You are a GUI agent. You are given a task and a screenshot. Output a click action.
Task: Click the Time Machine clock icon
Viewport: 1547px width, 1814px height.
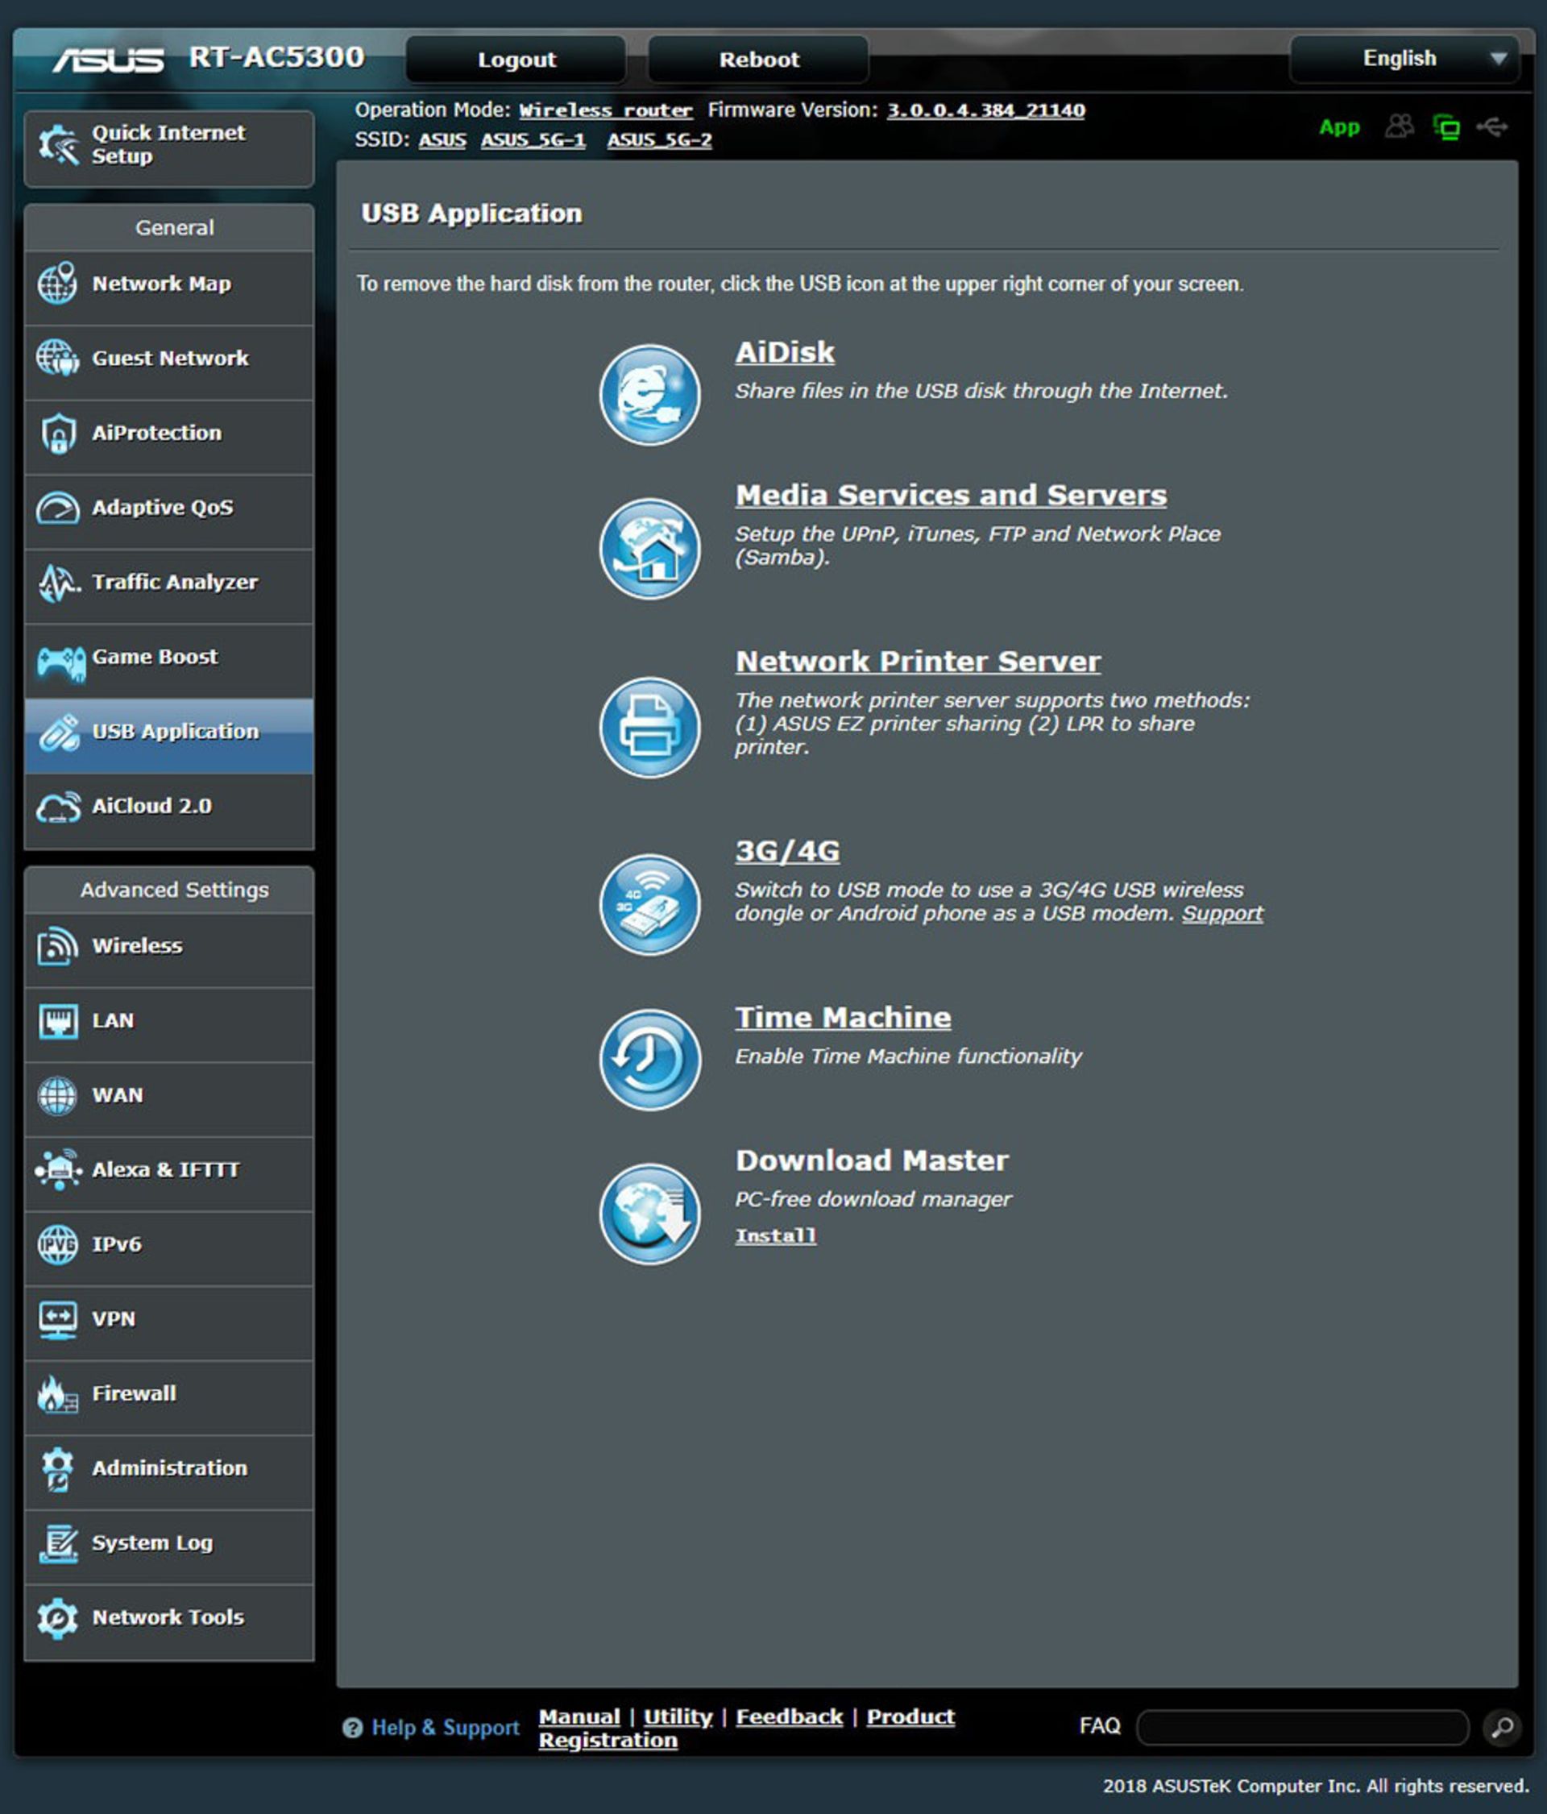[x=649, y=1058]
